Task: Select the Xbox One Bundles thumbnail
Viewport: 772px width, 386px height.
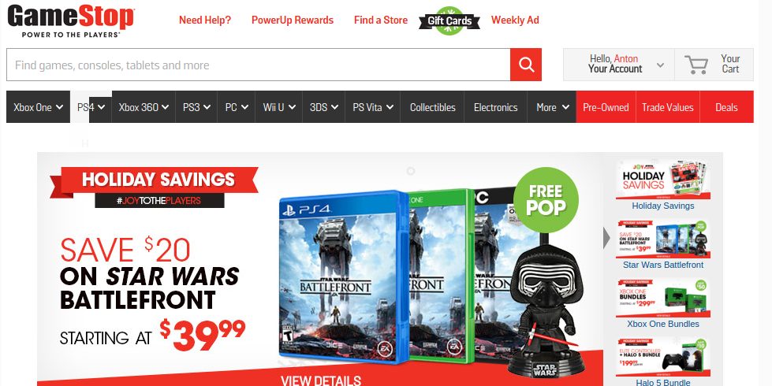Action: pos(662,303)
